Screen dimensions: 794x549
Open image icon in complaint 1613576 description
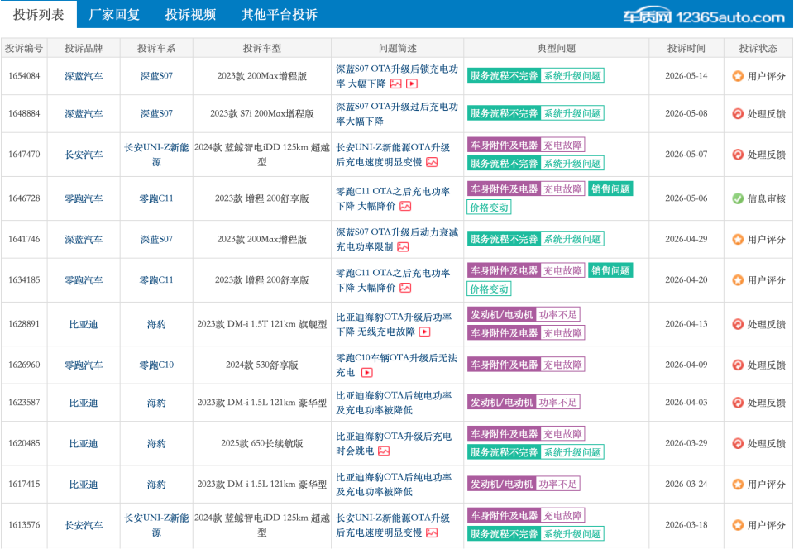[432, 532]
